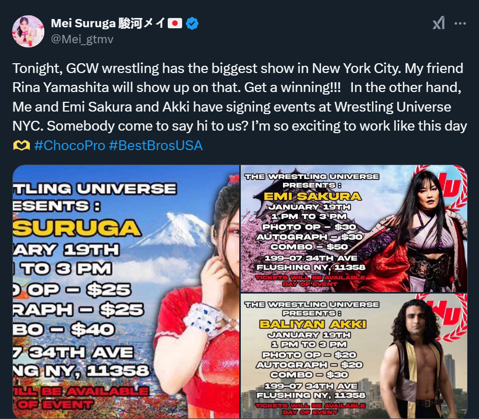The width and height of the screenshot is (479, 419).
Task: Click the heart hands emoji in tweet
Action: pos(22,145)
